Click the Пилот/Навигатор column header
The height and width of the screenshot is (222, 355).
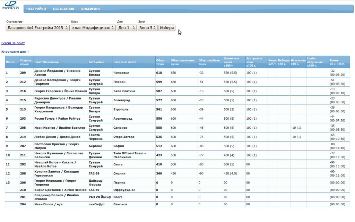click(x=46, y=62)
